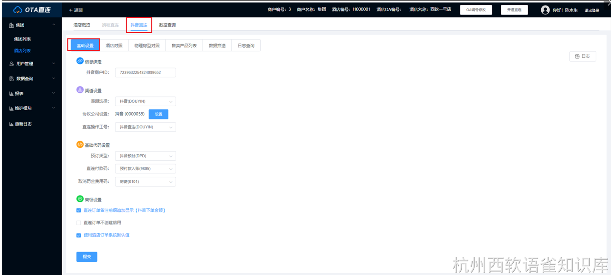
Task: Collapse the 集团 sidebar menu
Action: [x=54, y=26]
